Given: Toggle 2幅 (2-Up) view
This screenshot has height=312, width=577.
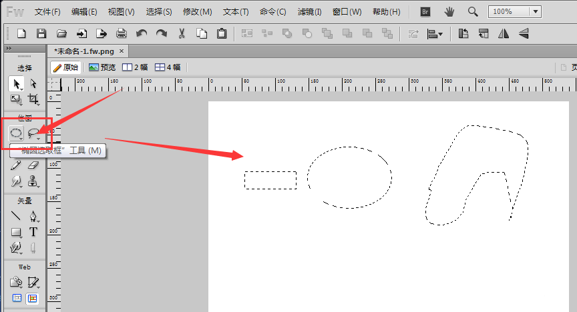Looking at the screenshot, I should 136,67.
